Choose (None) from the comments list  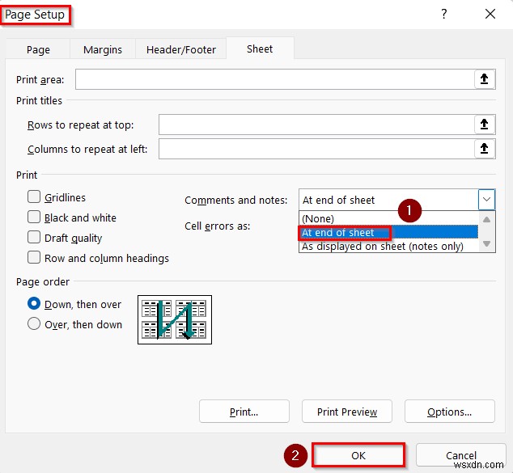click(388, 218)
